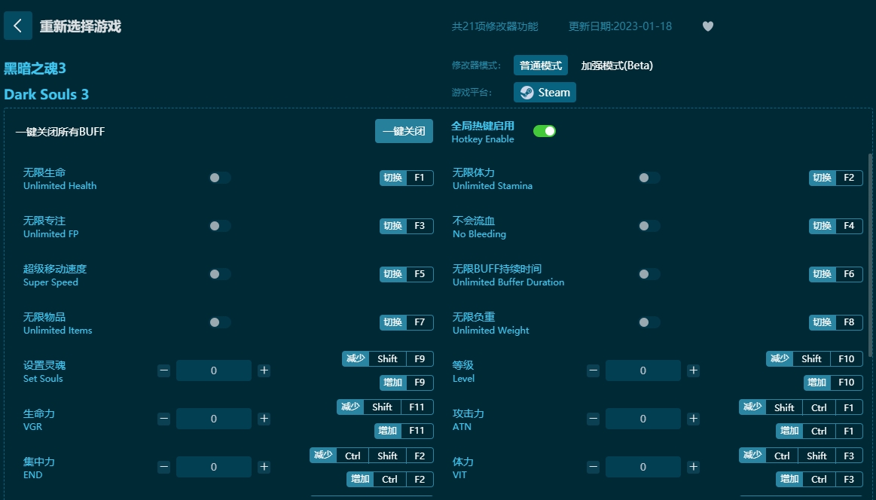Toggle the Hotkey Enable switch
876x500 pixels.
click(544, 131)
